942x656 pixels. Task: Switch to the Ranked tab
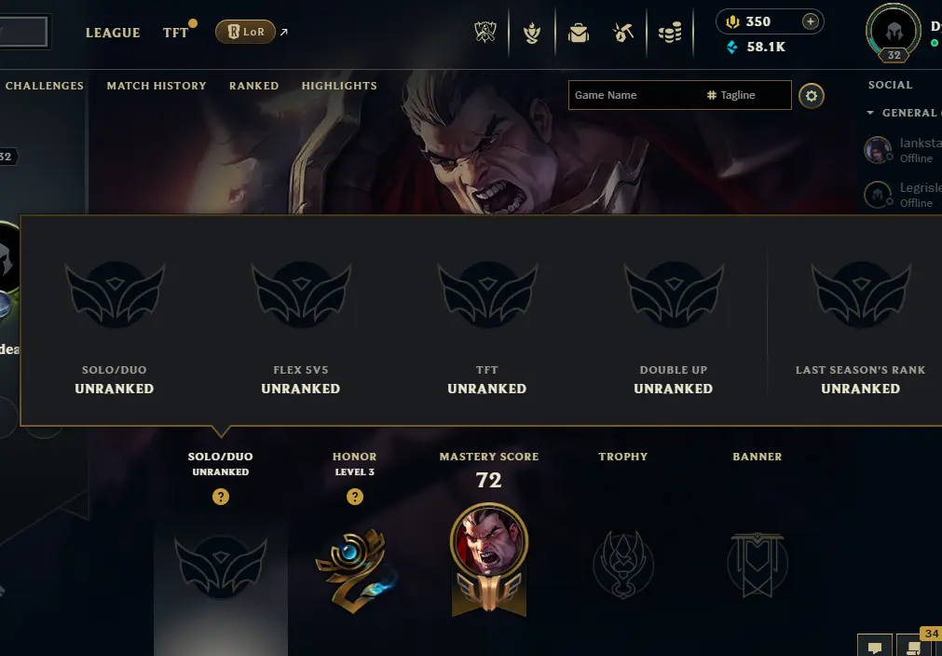[253, 86]
